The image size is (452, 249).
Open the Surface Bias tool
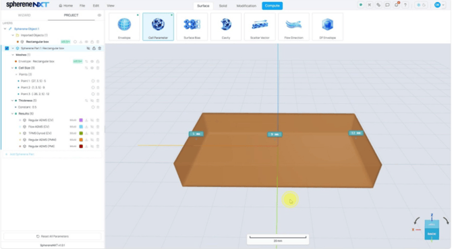point(192,26)
